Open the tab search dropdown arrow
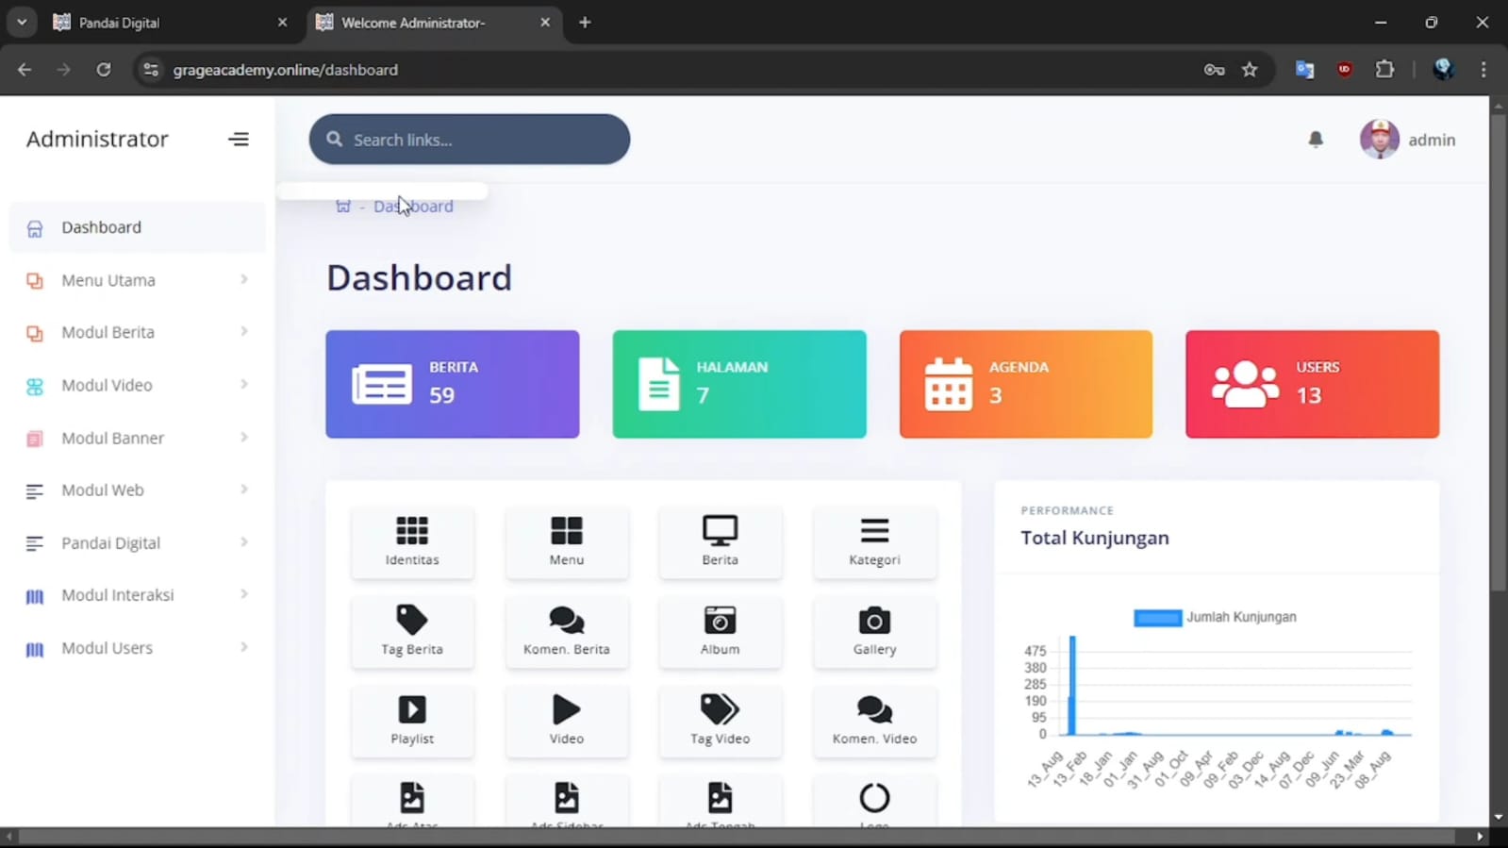 click(22, 23)
